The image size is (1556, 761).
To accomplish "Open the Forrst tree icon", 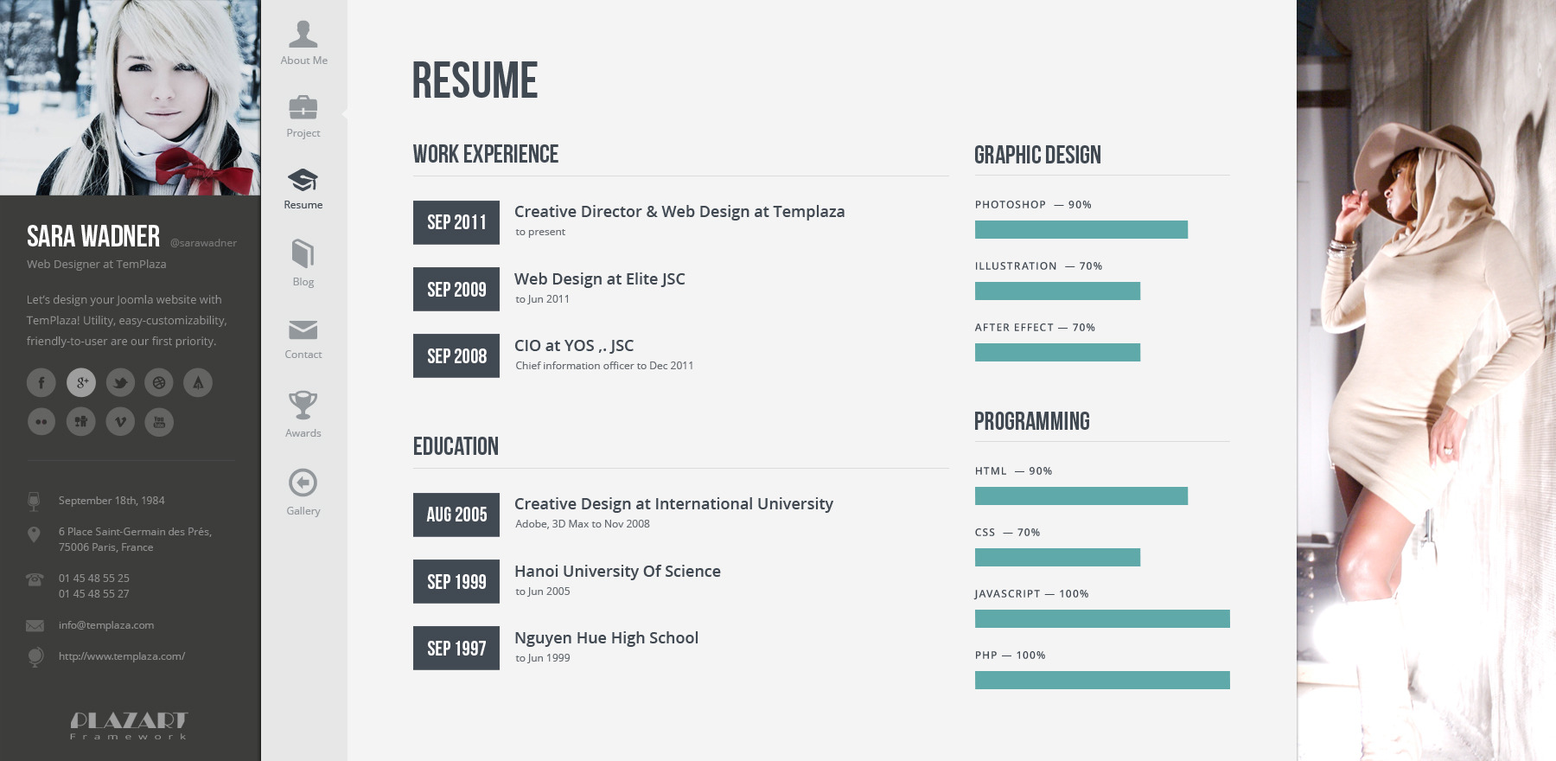I will point(198,382).
